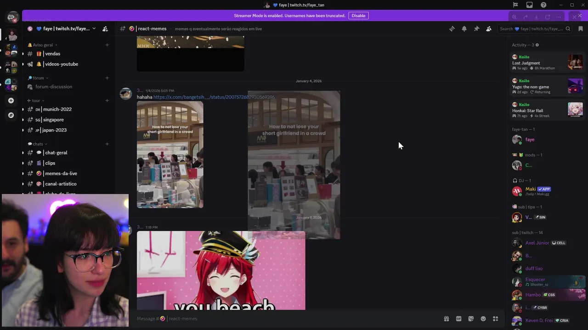Click download icon in image viewer toolbar
Image resolution: width=588 pixels, height=330 pixels.
pyautogui.click(x=536, y=17)
